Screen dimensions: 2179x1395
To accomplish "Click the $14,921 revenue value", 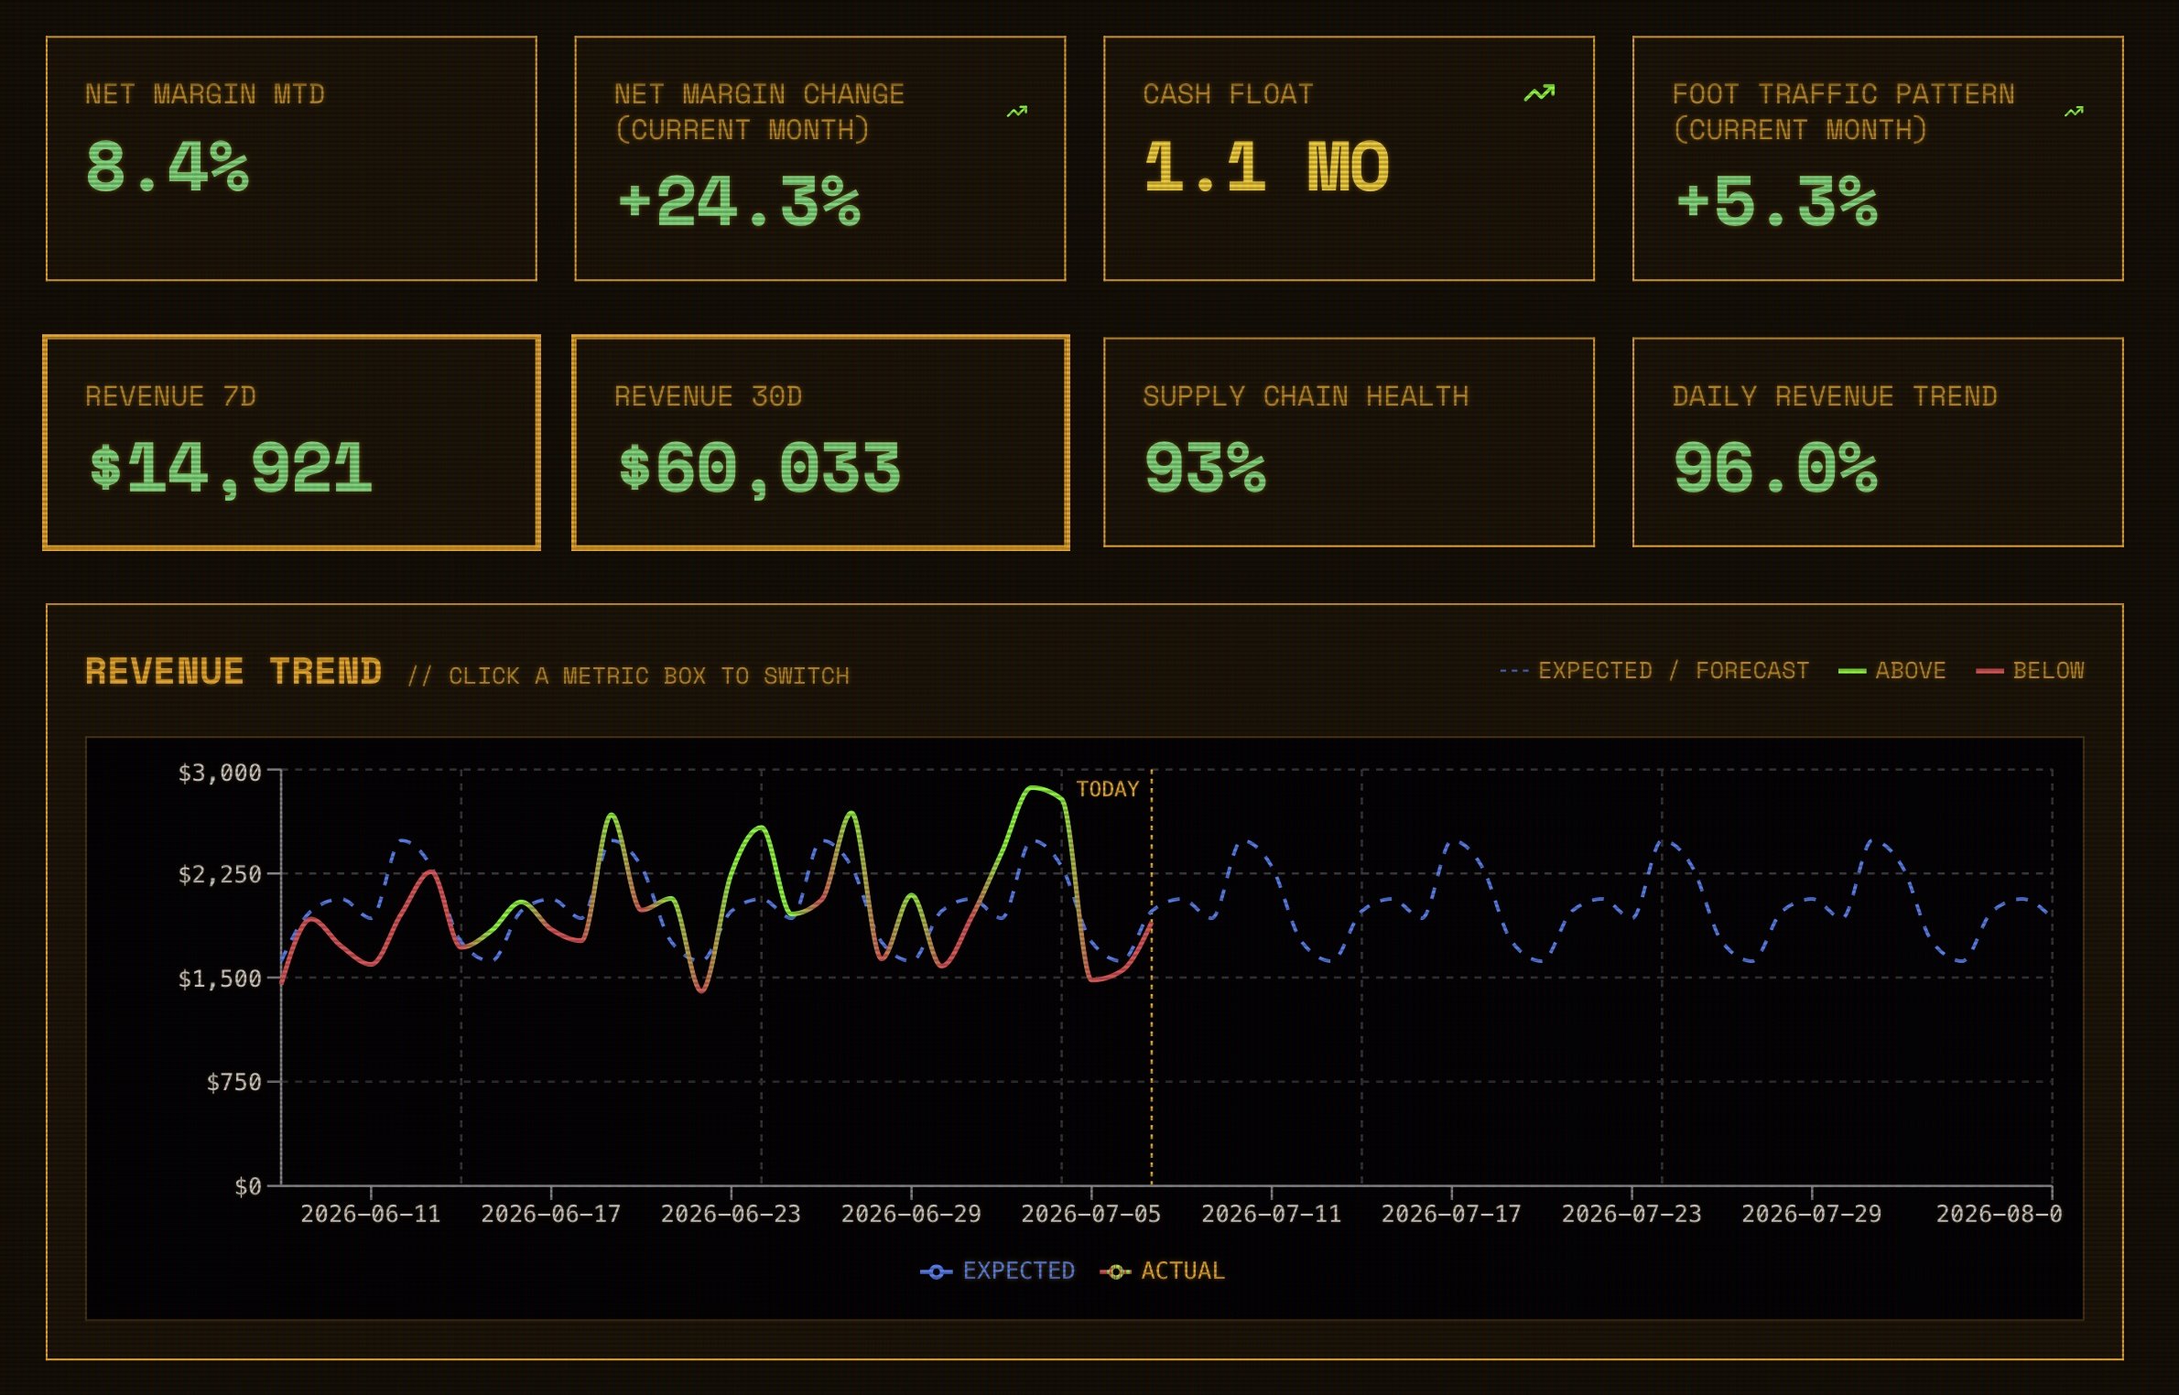I will pos(231,469).
